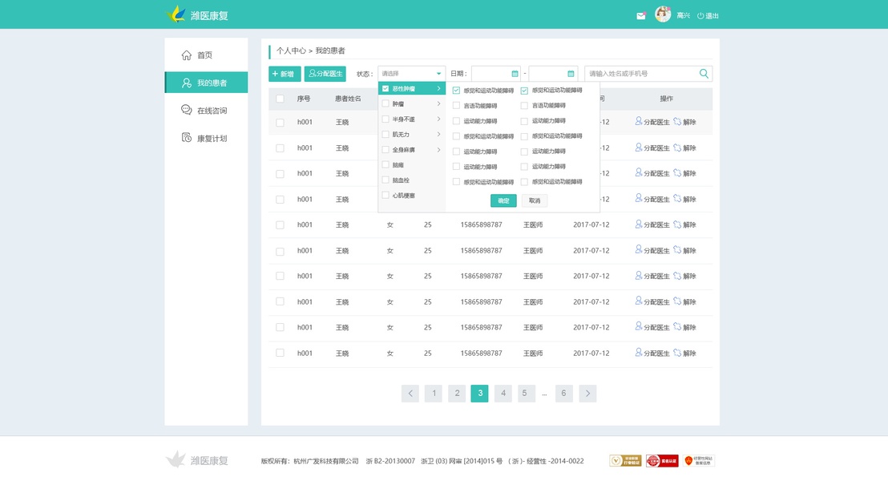The height and width of the screenshot is (481, 888).
Task: Open the end date calendar icon
Action: (571, 74)
